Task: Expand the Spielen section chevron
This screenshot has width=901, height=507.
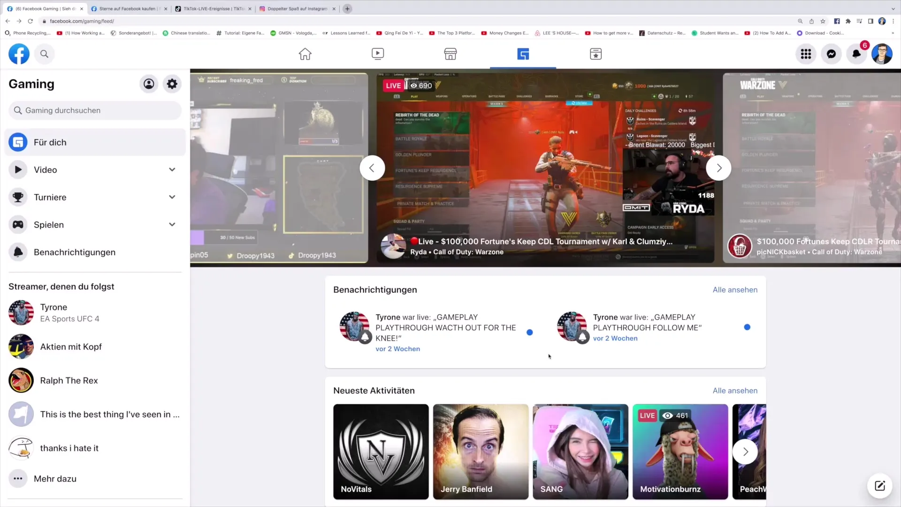Action: (x=172, y=225)
